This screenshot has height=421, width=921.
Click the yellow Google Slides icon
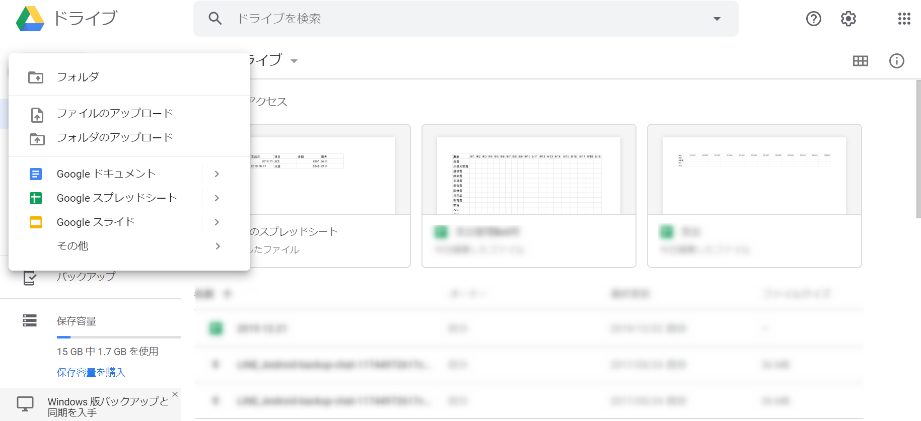coord(36,222)
